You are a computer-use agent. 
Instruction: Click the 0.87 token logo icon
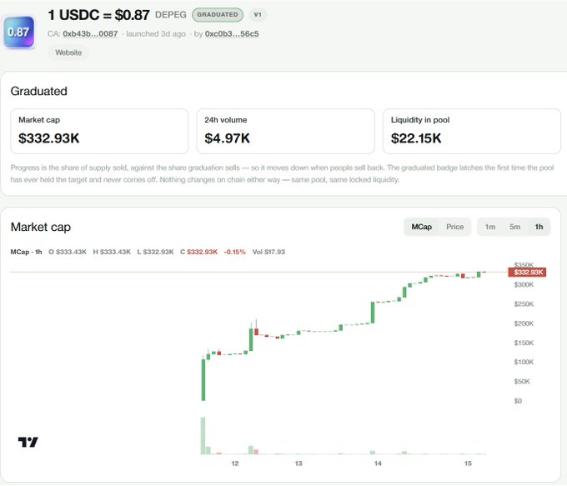point(19,32)
